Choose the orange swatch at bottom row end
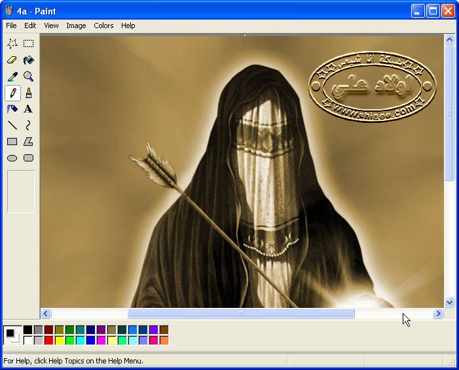 pos(164,341)
